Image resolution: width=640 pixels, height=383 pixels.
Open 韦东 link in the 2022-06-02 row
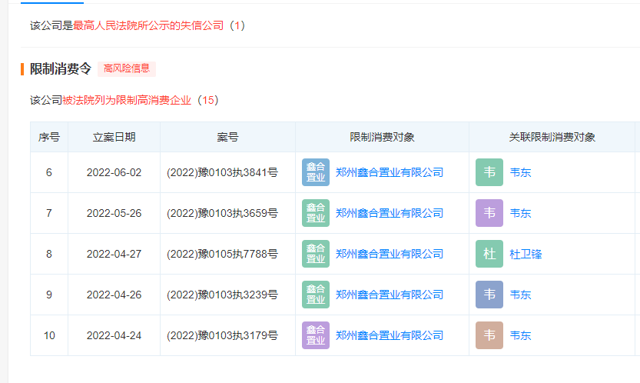tap(520, 172)
